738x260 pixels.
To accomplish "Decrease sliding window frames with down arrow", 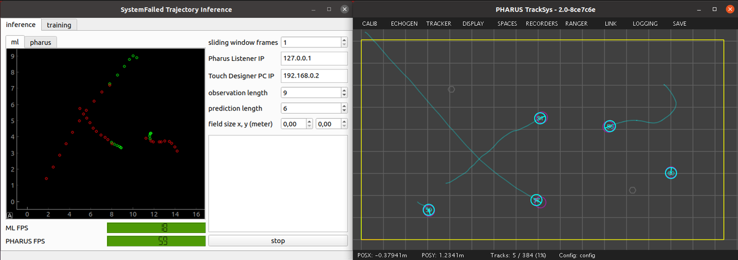I will (344, 45).
